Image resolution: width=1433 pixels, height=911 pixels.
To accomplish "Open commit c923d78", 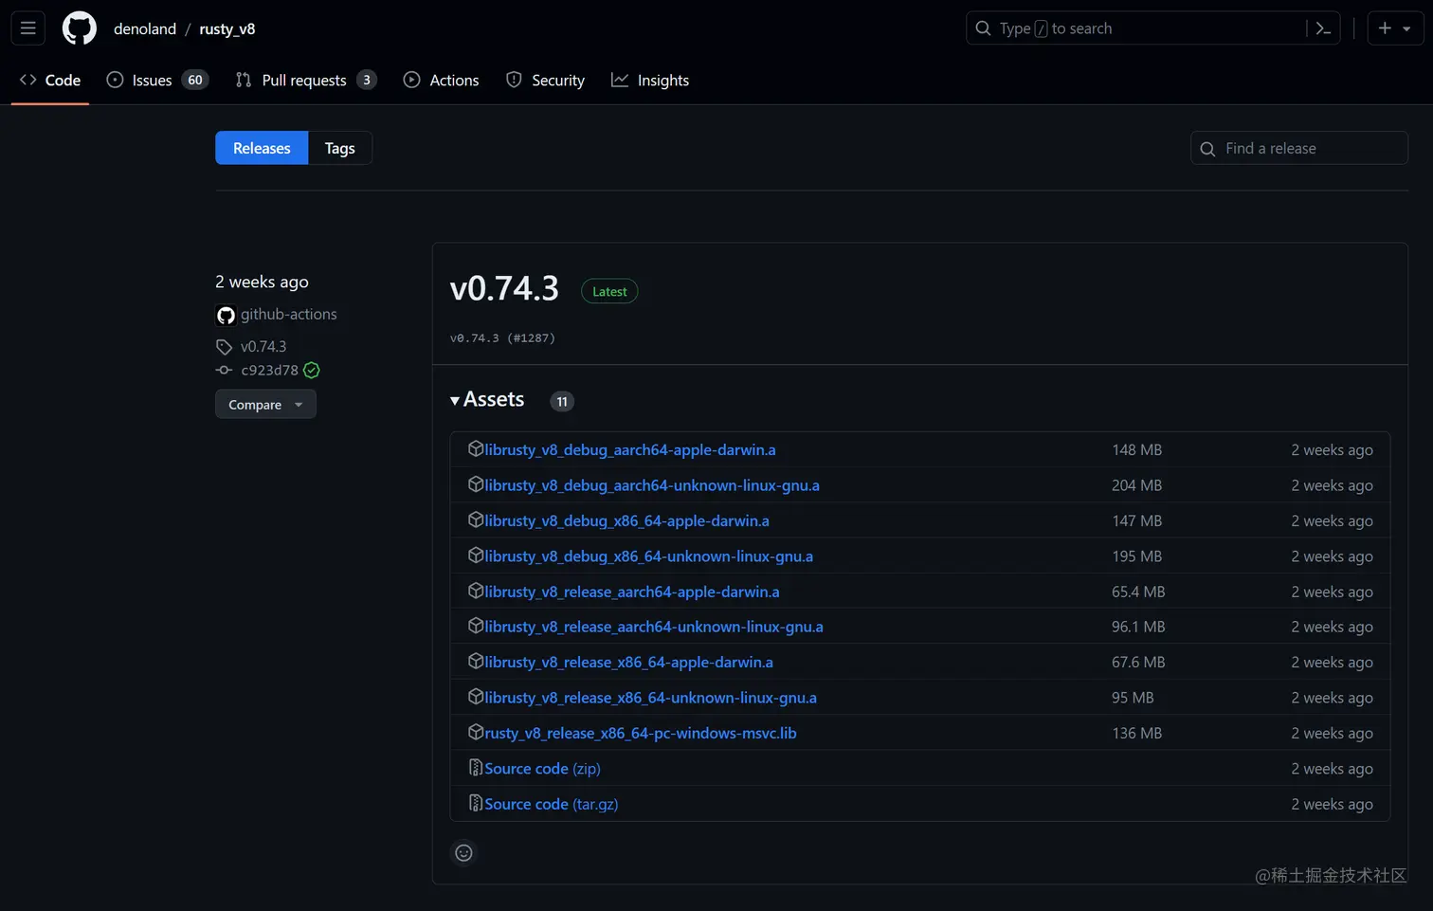I will coord(269,370).
